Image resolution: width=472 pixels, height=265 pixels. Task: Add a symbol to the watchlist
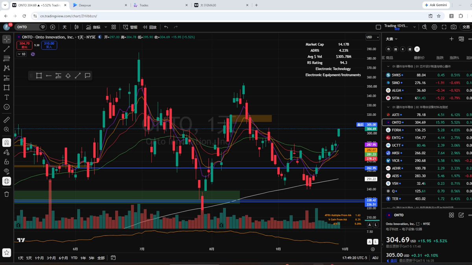pyautogui.click(x=452, y=39)
